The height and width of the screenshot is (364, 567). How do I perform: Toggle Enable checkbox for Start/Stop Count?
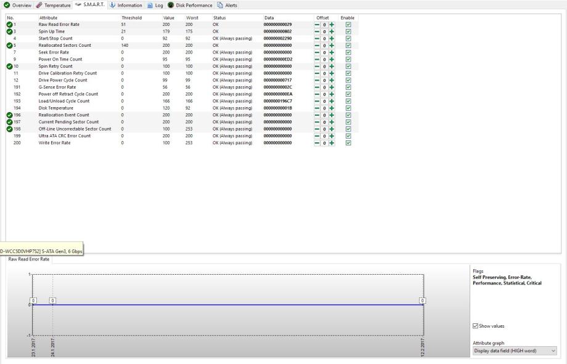348,38
